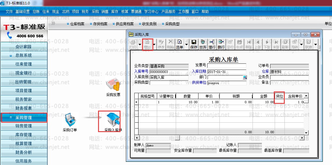Image resolution: width=332 pixels, height=165 pixels.
Task: Expand dropdown arrow next to 增加
Action: (x=154, y=44)
